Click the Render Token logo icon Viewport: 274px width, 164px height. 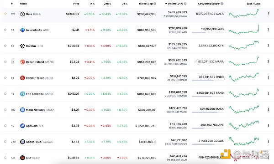(22, 78)
